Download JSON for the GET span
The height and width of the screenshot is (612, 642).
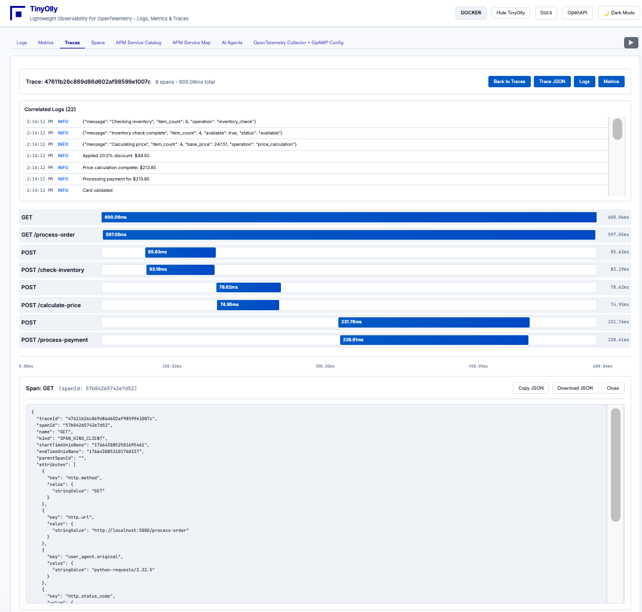click(574, 388)
